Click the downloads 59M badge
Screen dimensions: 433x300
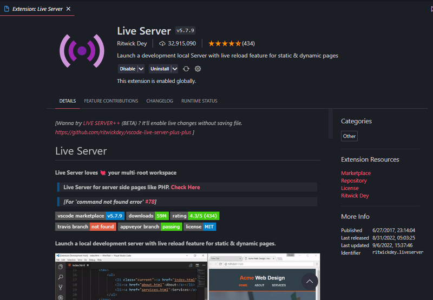pos(147,216)
